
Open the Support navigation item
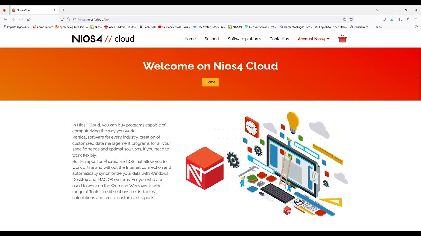[x=211, y=39]
